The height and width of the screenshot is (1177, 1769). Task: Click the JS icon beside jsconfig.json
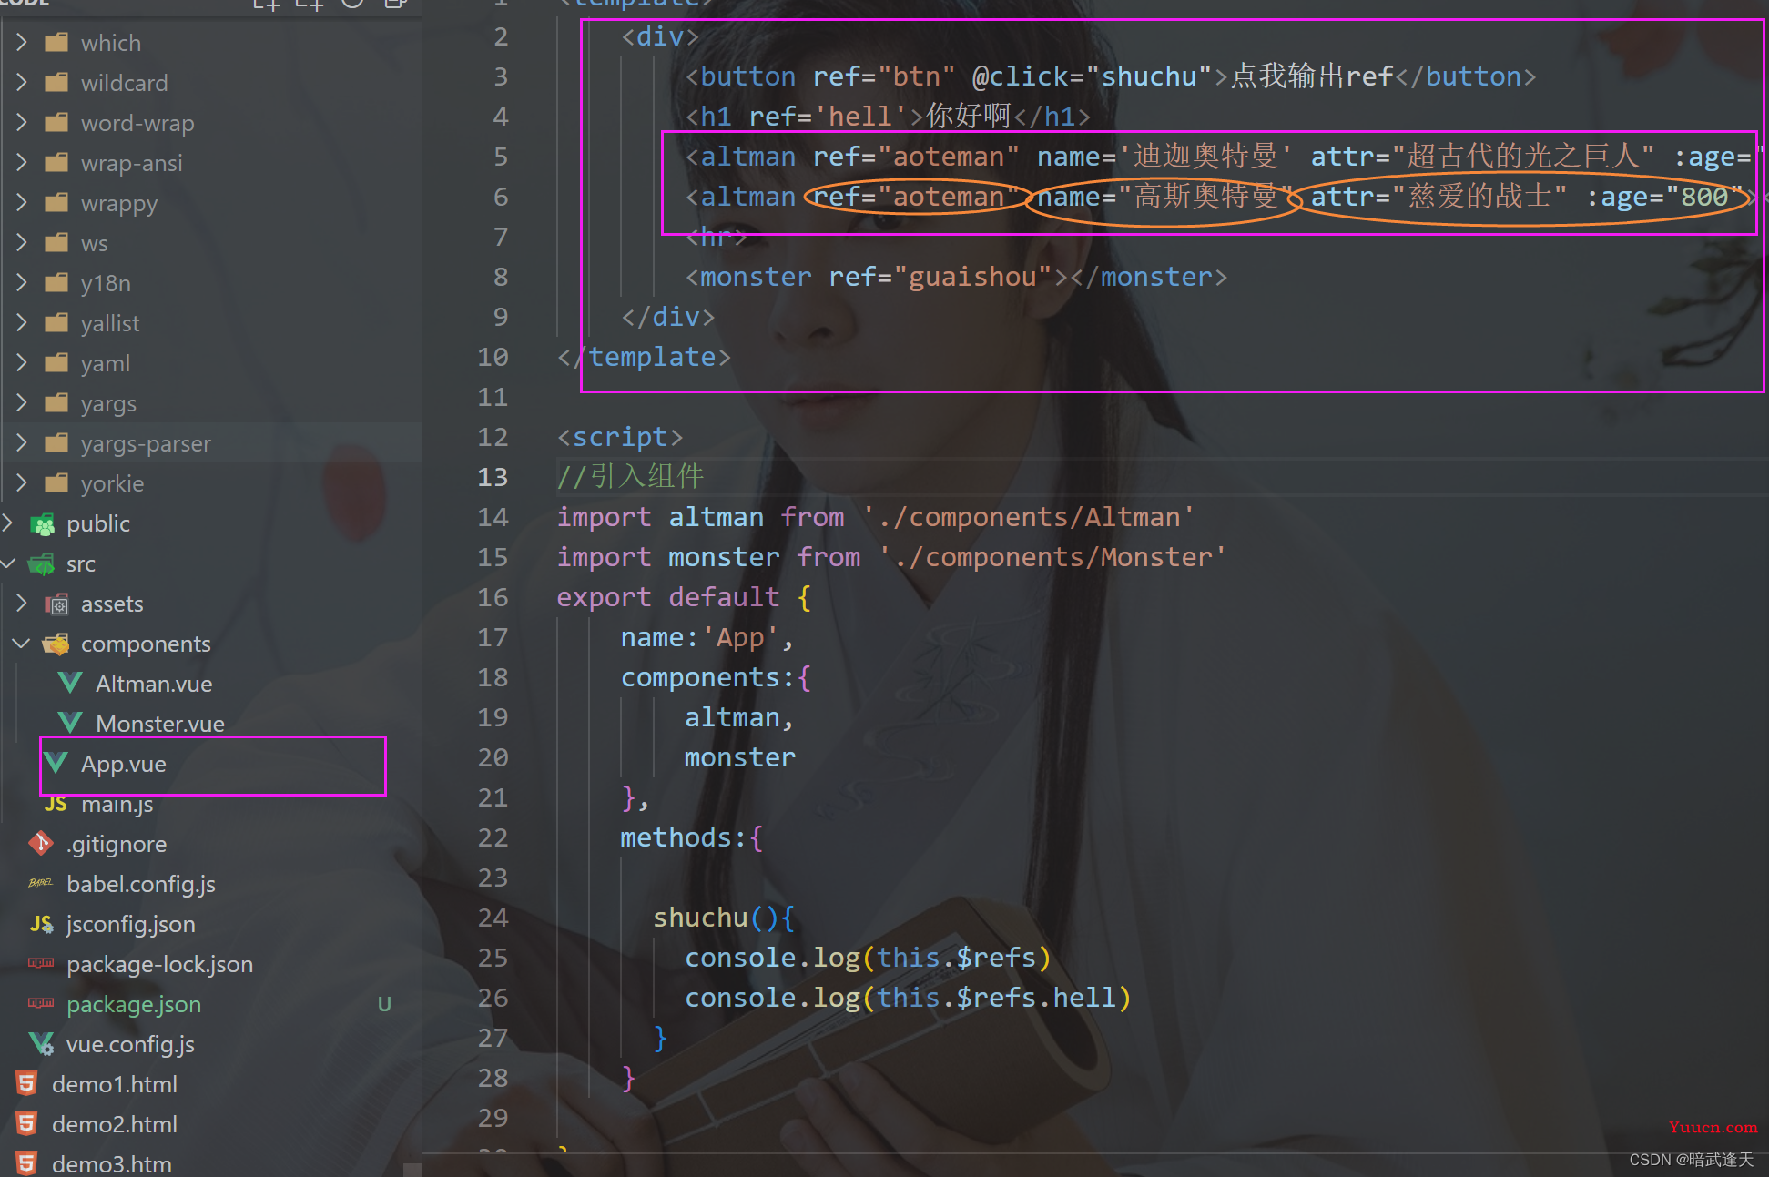pos(41,924)
